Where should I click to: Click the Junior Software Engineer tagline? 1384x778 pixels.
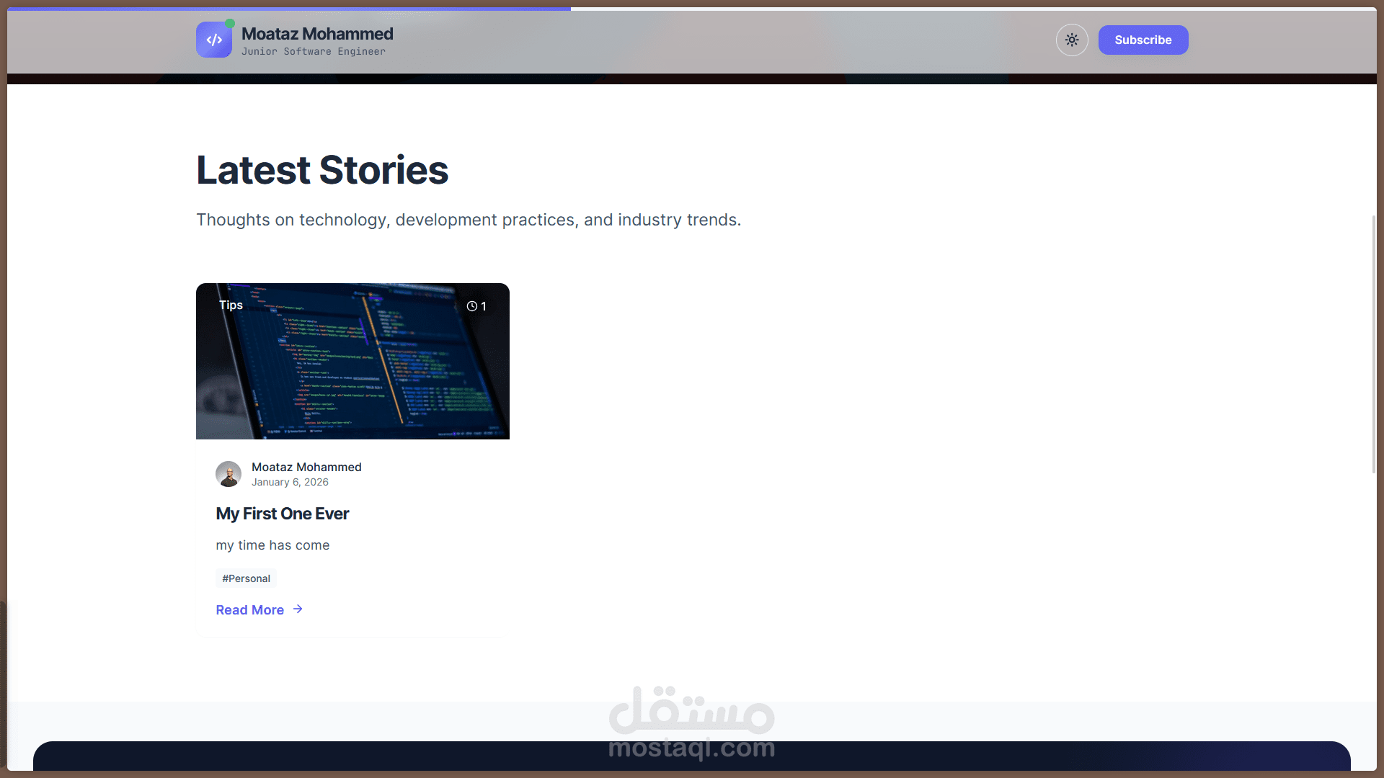(x=314, y=52)
